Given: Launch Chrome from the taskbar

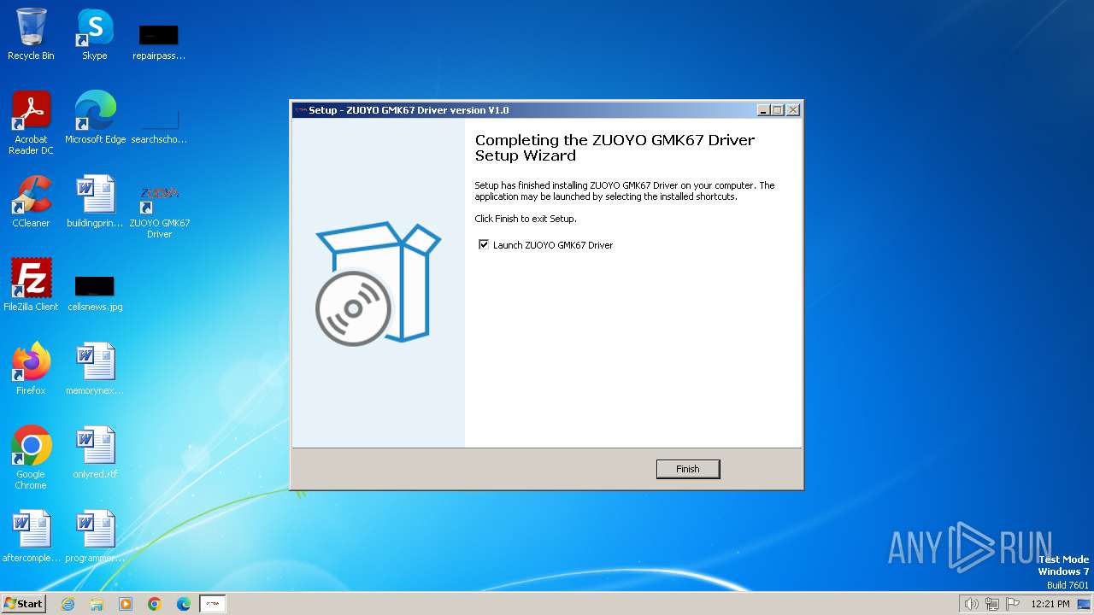Looking at the screenshot, I should tap(155, 604).
